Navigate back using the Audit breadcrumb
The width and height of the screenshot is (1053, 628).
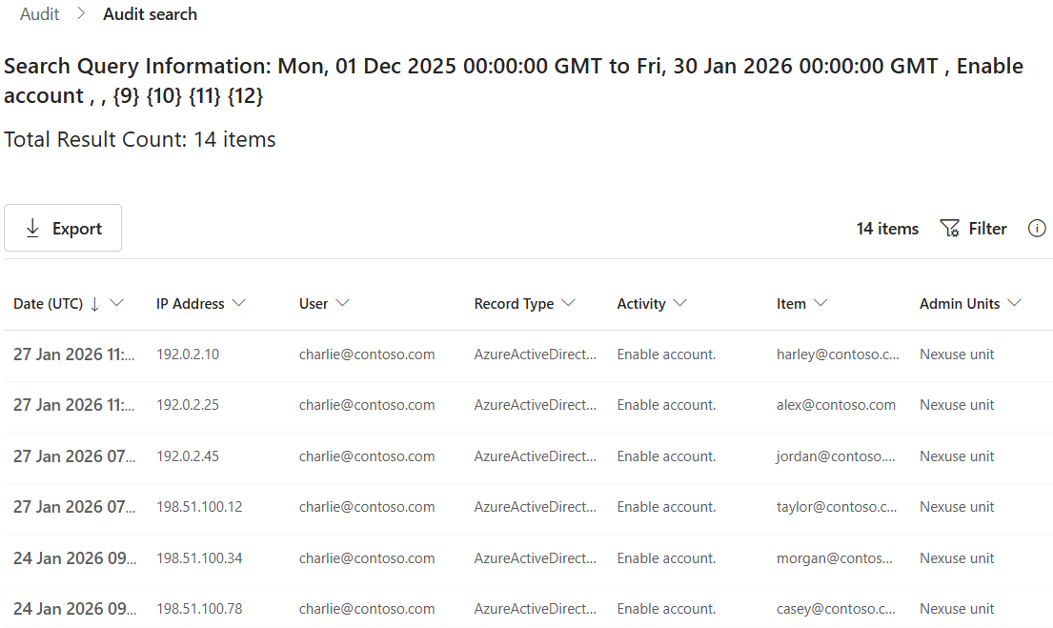pos(38,13)
